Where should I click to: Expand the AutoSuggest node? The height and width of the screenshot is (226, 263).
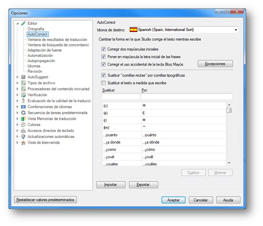coord(17,77)
